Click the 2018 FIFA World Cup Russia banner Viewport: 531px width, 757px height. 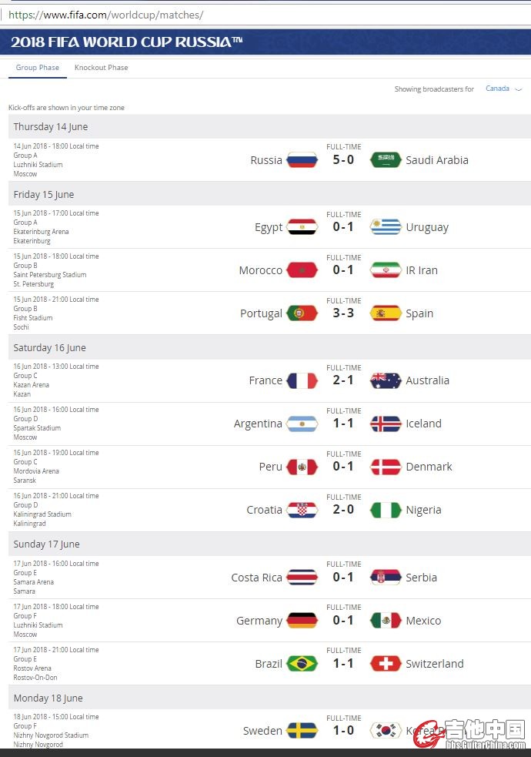[x=265, y=42]
